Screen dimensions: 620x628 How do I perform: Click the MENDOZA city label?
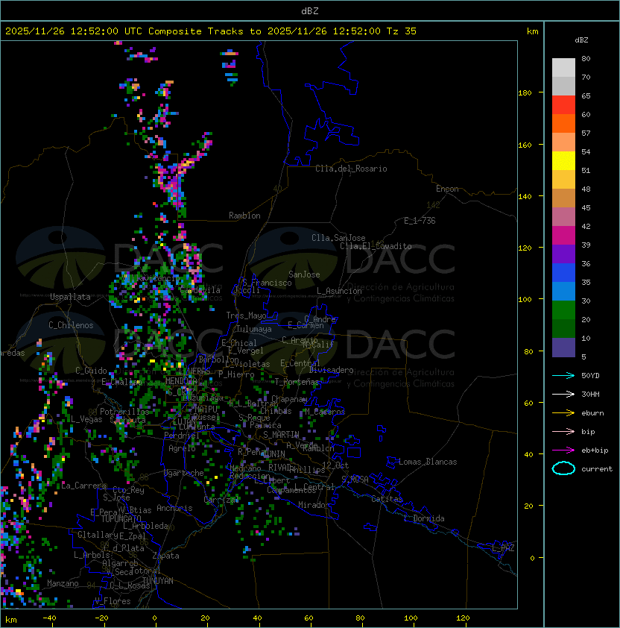pos(181,380)
